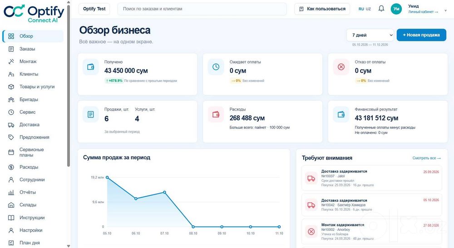This screenshot has height=248, width=454.
Task: Click the Инструкции book icon
Action: click(x=11, y=218)
